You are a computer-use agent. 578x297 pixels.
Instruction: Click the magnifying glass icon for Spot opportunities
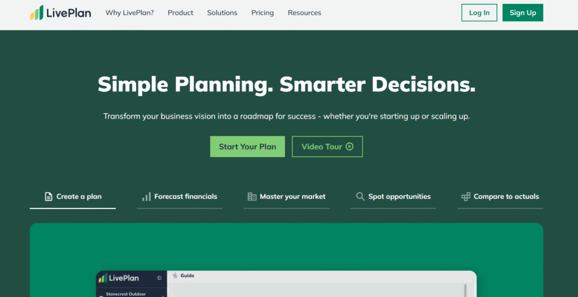(360, 197)
